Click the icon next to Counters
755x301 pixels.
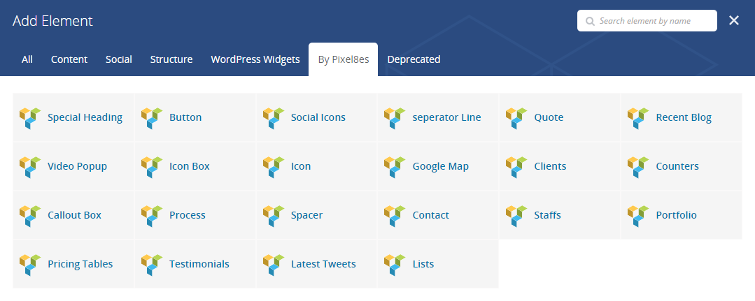click(x=638, y=168)
